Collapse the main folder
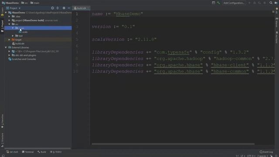279x157 pixels. 13,28
